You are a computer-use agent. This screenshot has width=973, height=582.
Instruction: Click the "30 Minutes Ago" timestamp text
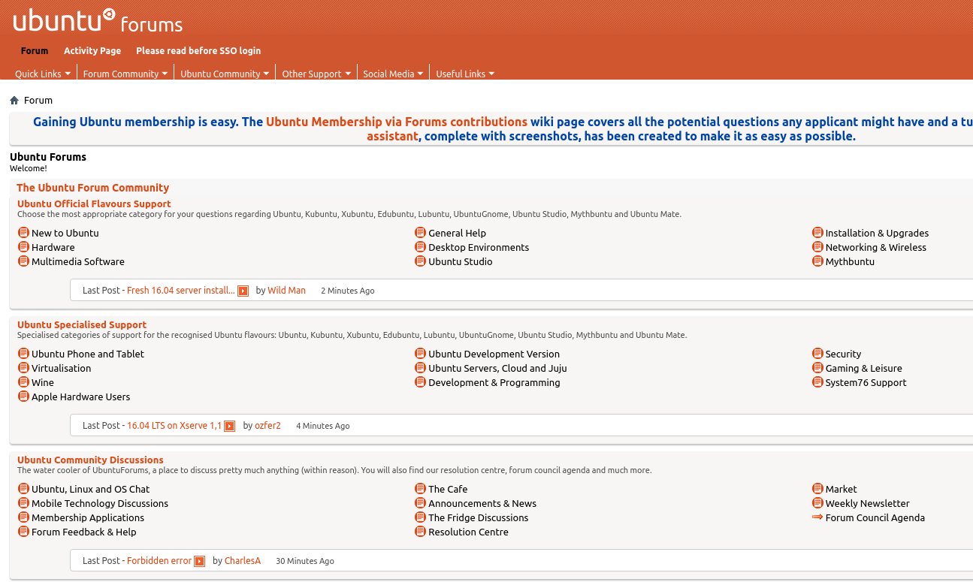(305, 561)
